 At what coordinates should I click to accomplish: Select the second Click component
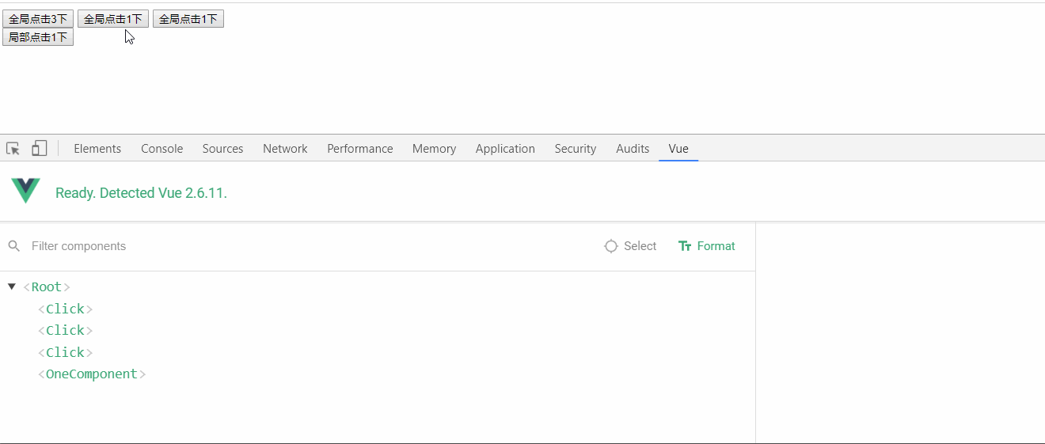pos(378,330)
